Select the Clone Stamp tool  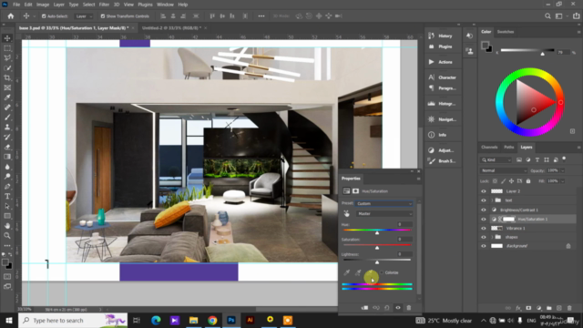(7, 127)
